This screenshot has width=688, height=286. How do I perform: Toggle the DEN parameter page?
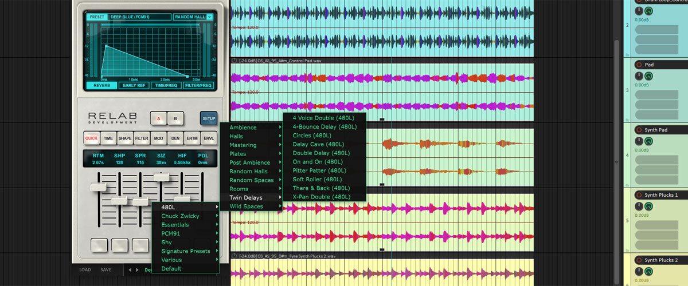(x=175, y=138)
